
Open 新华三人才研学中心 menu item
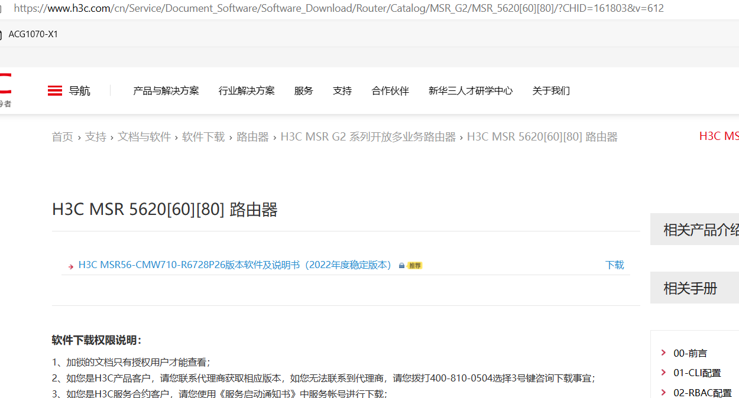471,91
